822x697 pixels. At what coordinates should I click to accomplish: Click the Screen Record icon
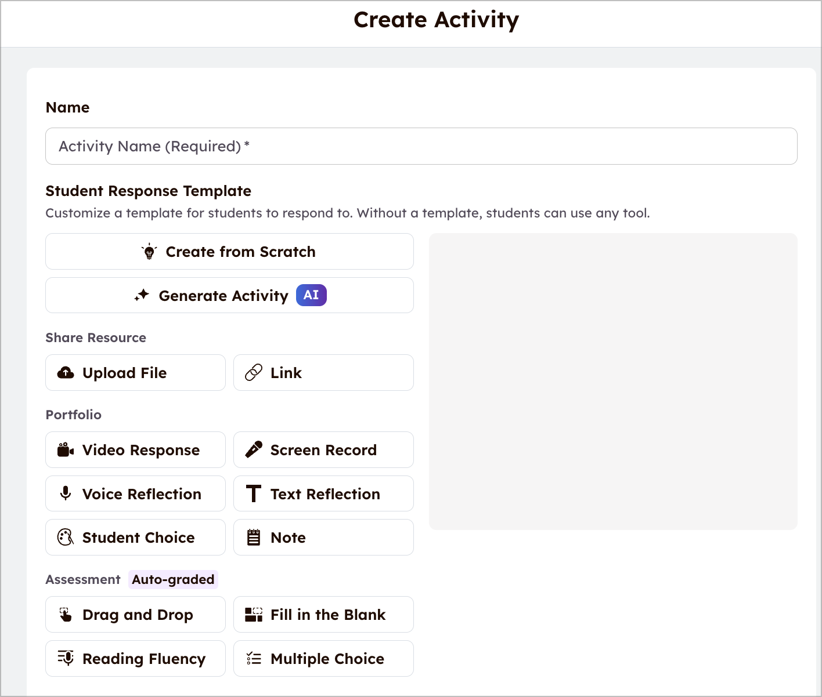tap(254, 450)
